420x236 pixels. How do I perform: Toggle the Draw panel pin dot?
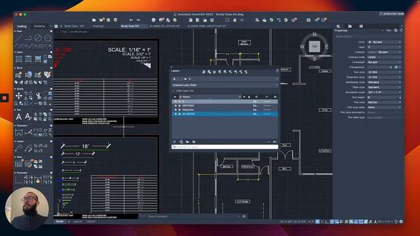tap(51, 31)
